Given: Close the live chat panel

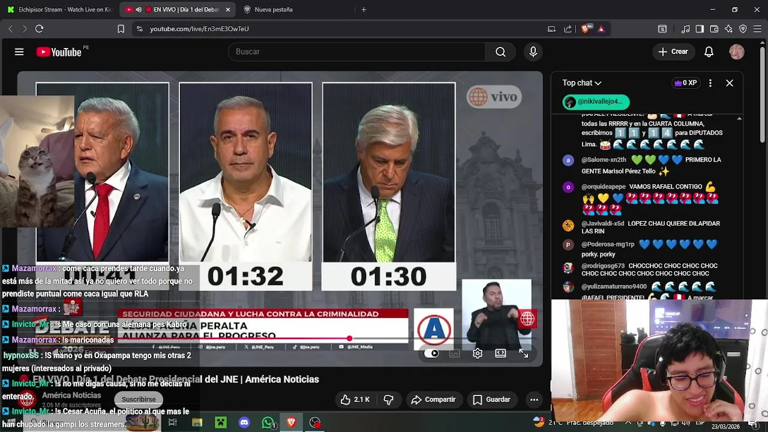Looking at the screenshot, I should pos(730,83).
